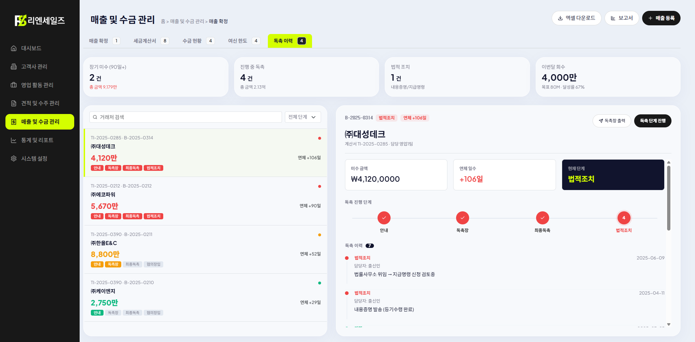The image size is (695, 342).
Task: Click the download icon in 엑셀 다운로드
Action: [560, 18]
